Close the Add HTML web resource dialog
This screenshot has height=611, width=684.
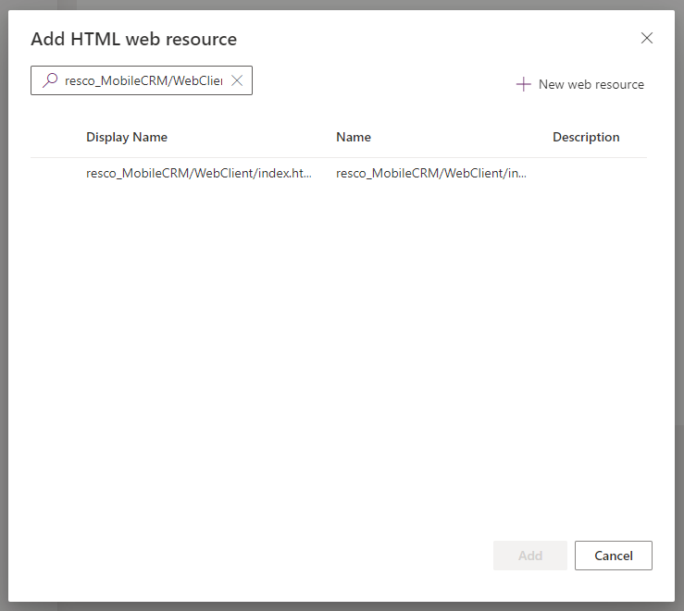(x=647, y=38)
